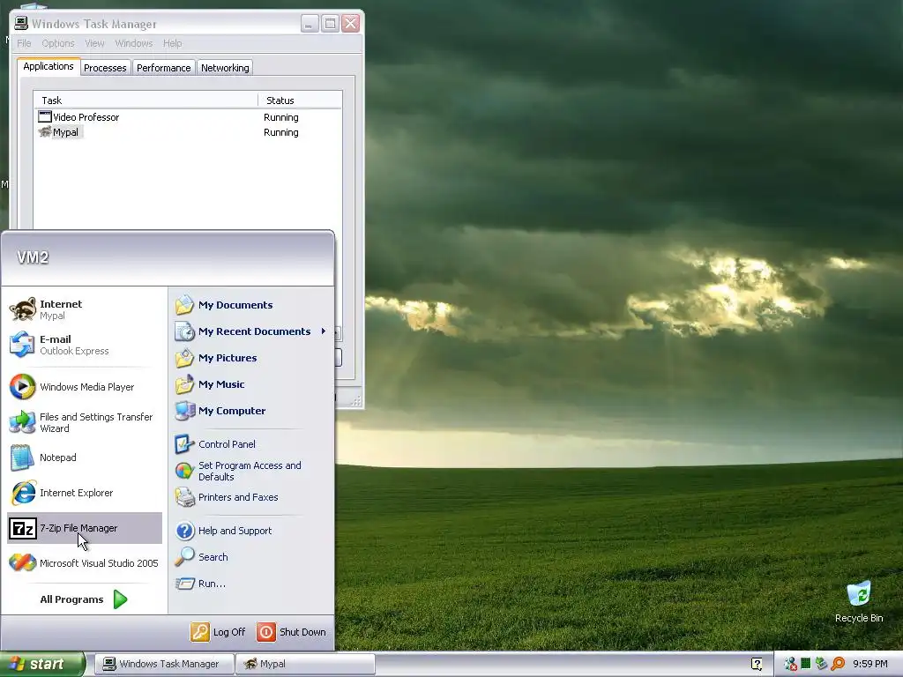This screenshot has height=677, width=903.
Task: Select Mypal taskbar button
Action: click(306, 664)
